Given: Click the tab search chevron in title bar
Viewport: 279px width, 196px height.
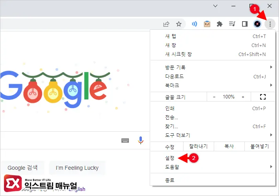Looking at the screenshot, I should tap(215, 6).
